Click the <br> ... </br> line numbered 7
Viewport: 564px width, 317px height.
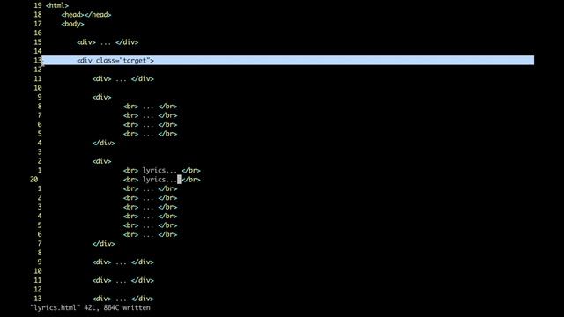click(x=150, y=115)
